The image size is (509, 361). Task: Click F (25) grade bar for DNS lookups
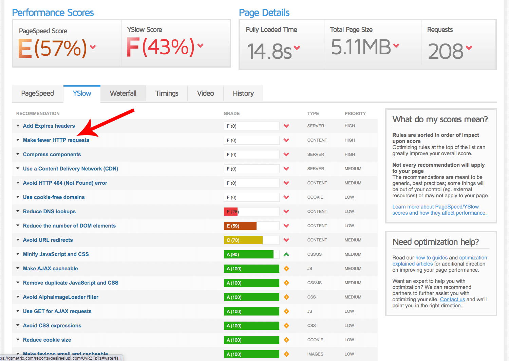[x=251, y=212]
